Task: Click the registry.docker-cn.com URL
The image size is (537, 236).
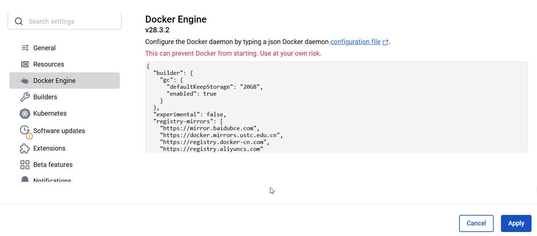Action: (214, 142)
